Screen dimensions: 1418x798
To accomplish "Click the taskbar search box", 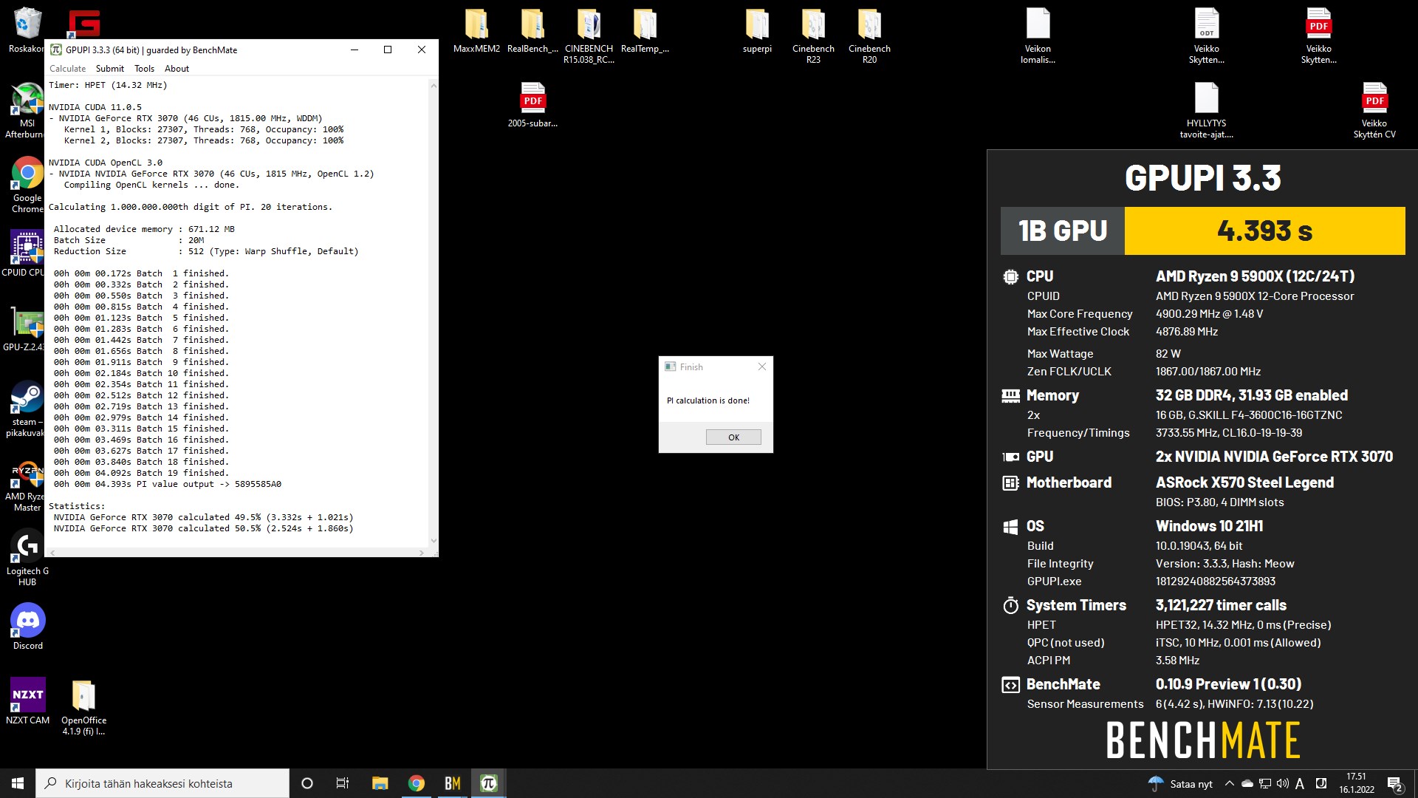I will pos(162,783).
